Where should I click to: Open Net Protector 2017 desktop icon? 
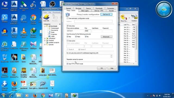point(24,6)
